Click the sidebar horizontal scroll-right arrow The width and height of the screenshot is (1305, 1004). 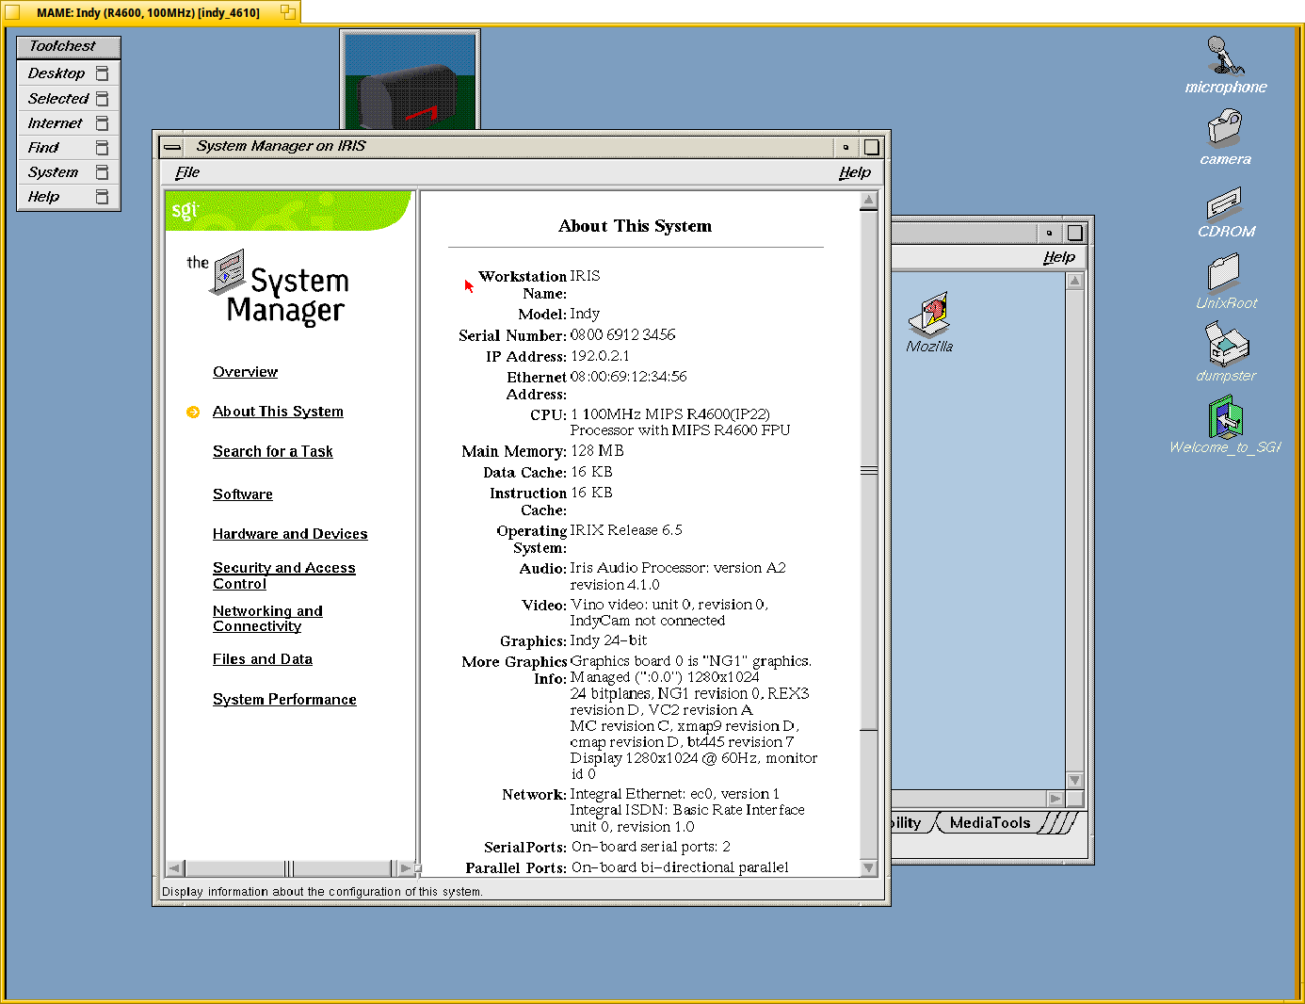tap(405, 868)
